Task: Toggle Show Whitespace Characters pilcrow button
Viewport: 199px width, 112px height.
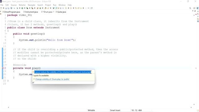Action: coord(63,8)
